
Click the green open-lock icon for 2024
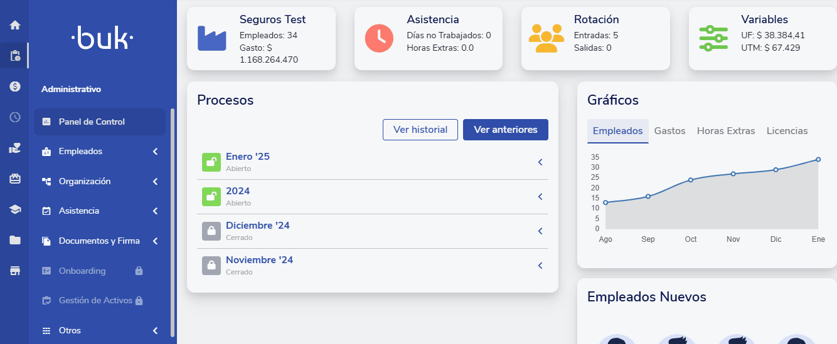click(x=211, y=196)
